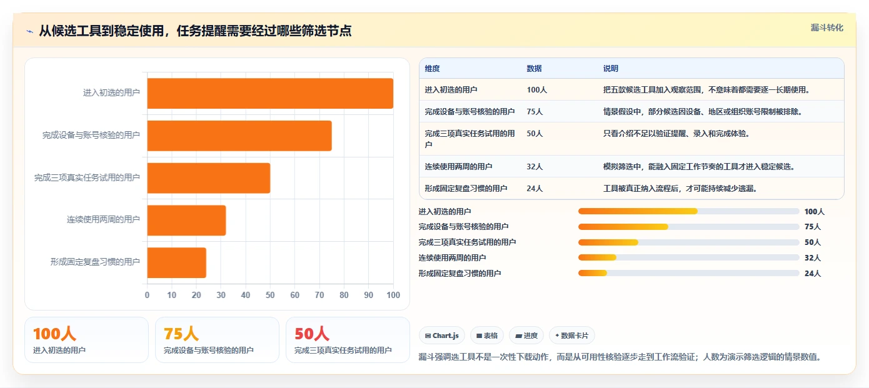Click the 形成固定复盘习惯的用户 progress bar
Viewport: 869px width, 388px height.
point(689,273)
